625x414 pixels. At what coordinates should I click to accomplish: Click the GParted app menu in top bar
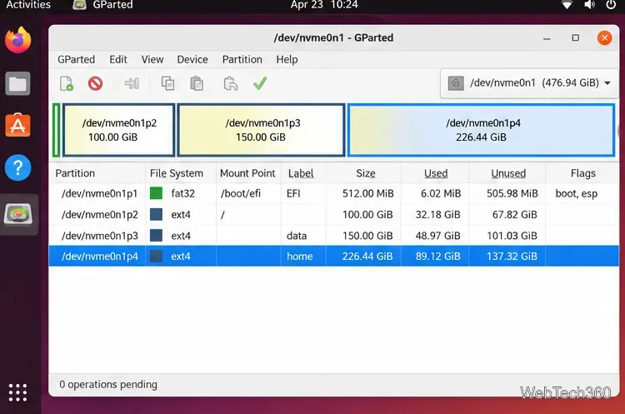click(x=102, y=5)
